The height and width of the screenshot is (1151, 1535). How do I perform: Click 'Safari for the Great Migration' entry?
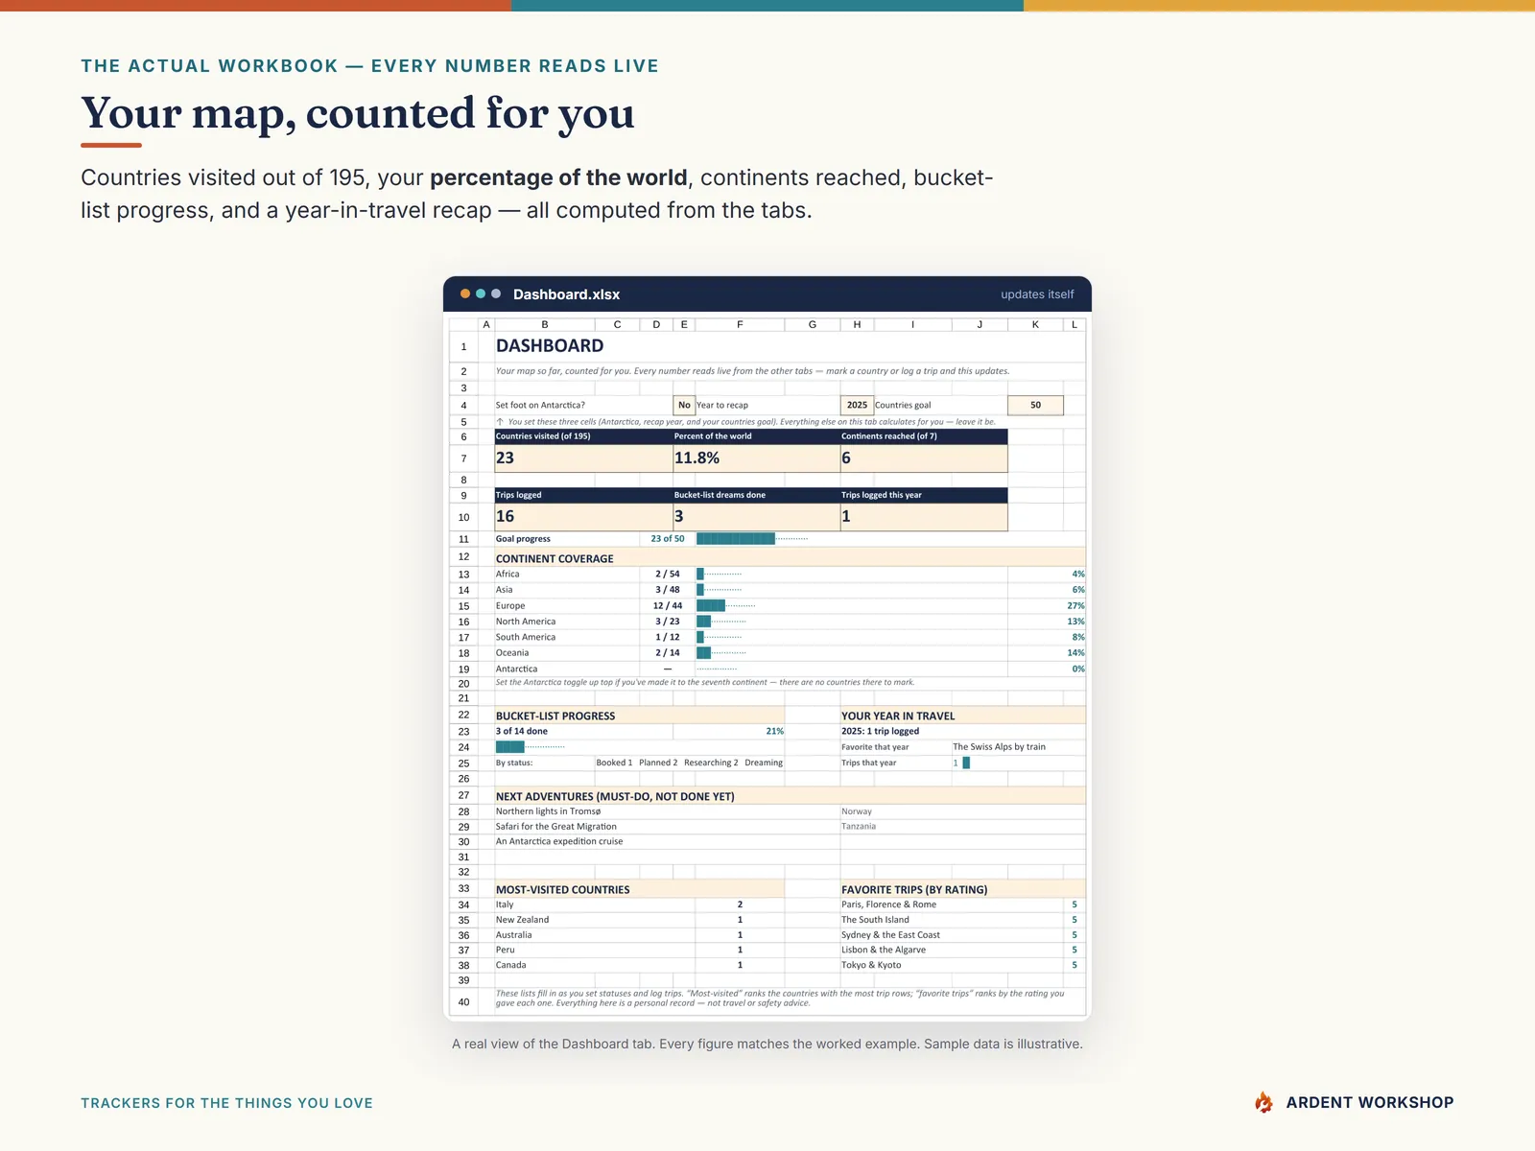556,827
